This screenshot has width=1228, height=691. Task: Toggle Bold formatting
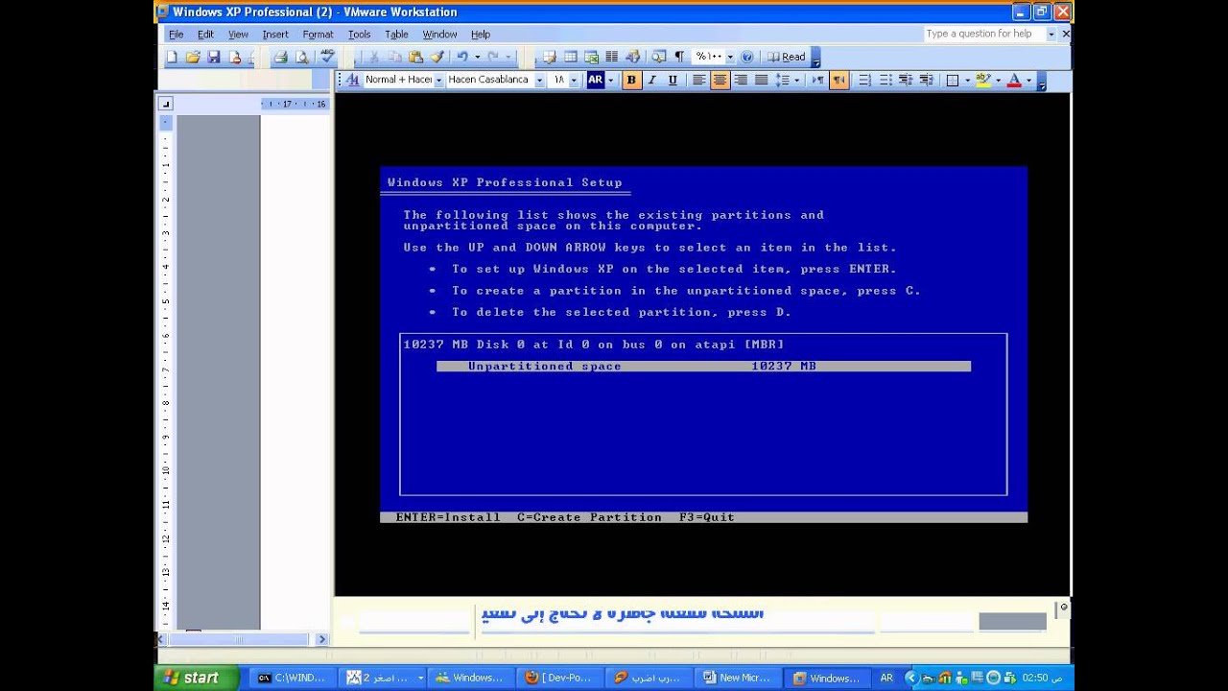pos(631,81)
